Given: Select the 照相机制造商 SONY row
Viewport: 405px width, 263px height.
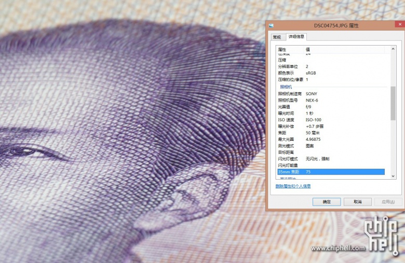Looking at the screenshot, I should [x=331, y=94].
